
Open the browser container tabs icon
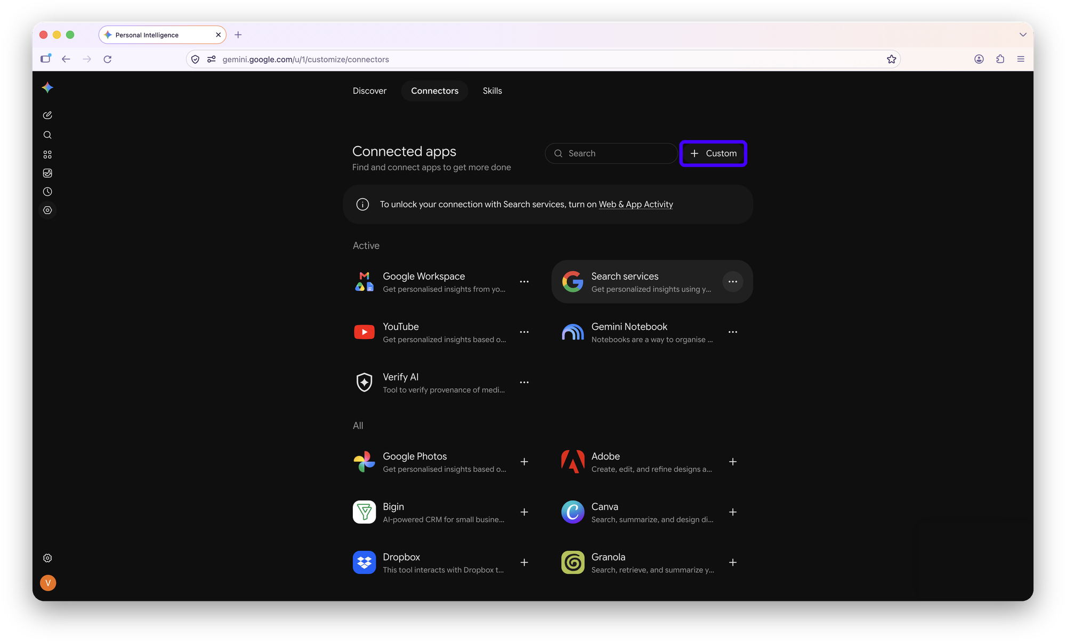pyautogui.click(x=46, y=59)
